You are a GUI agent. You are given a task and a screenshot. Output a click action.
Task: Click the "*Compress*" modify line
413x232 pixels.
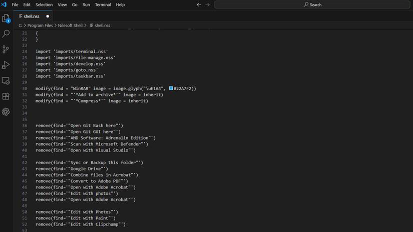pyautogui.click(x=92, y=101)
